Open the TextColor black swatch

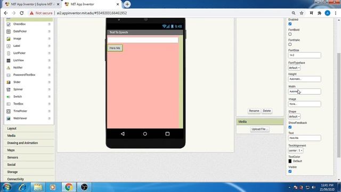(x=290, y=161)
